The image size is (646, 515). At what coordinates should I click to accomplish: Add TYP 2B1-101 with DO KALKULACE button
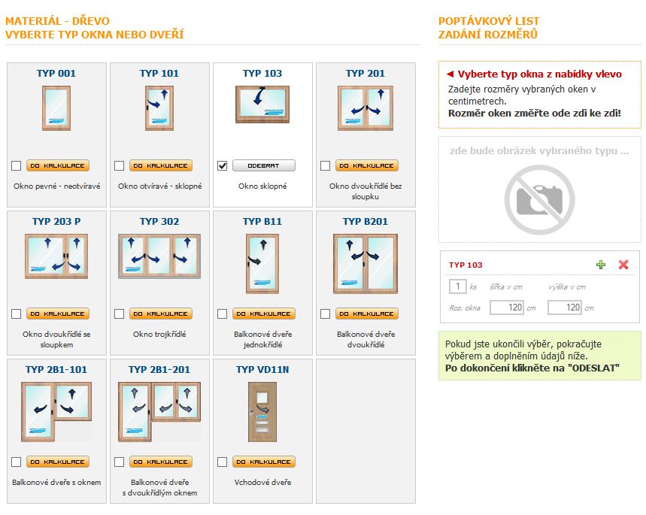point(57,462)
